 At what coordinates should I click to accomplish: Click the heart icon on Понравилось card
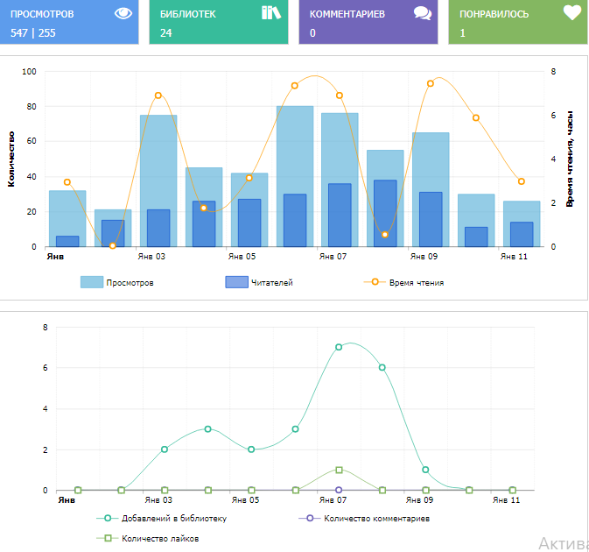pyautogui.click(x=571, y=13)
